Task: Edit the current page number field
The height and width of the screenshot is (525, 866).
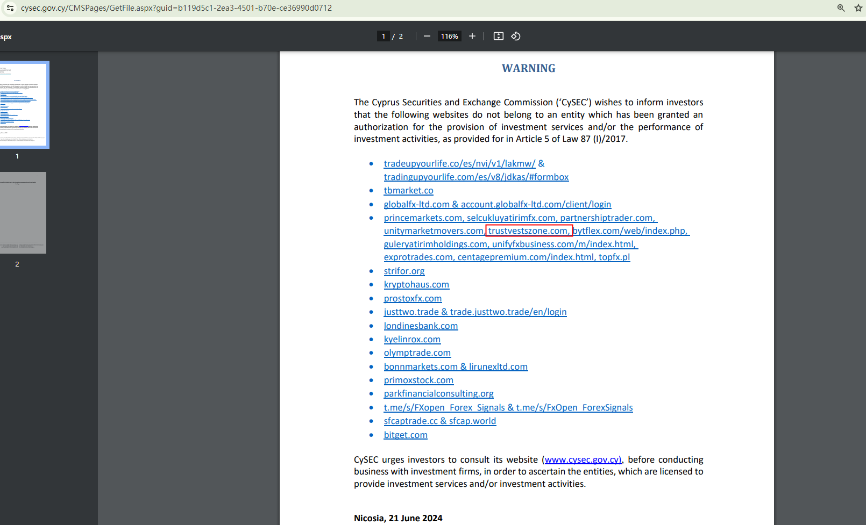Action: pyautogui.click(x=384, y=36)
